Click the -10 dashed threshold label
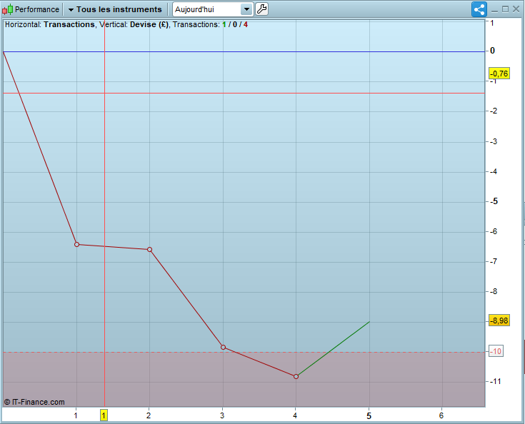Image resolution: width=525 pixels, height=424 pixels. coord(496,351)
